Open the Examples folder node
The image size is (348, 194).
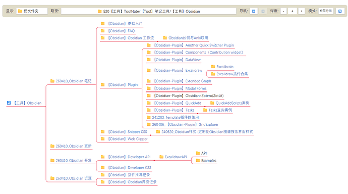click(209, 160)
